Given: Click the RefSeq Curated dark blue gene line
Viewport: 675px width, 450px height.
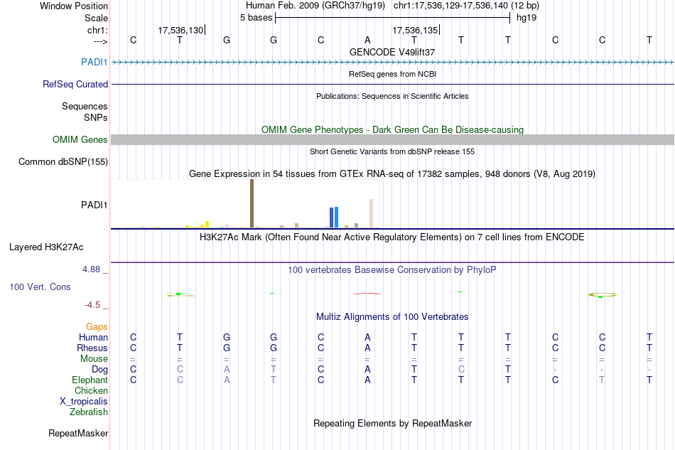Looking at the screenshot, I should [392, 84].
